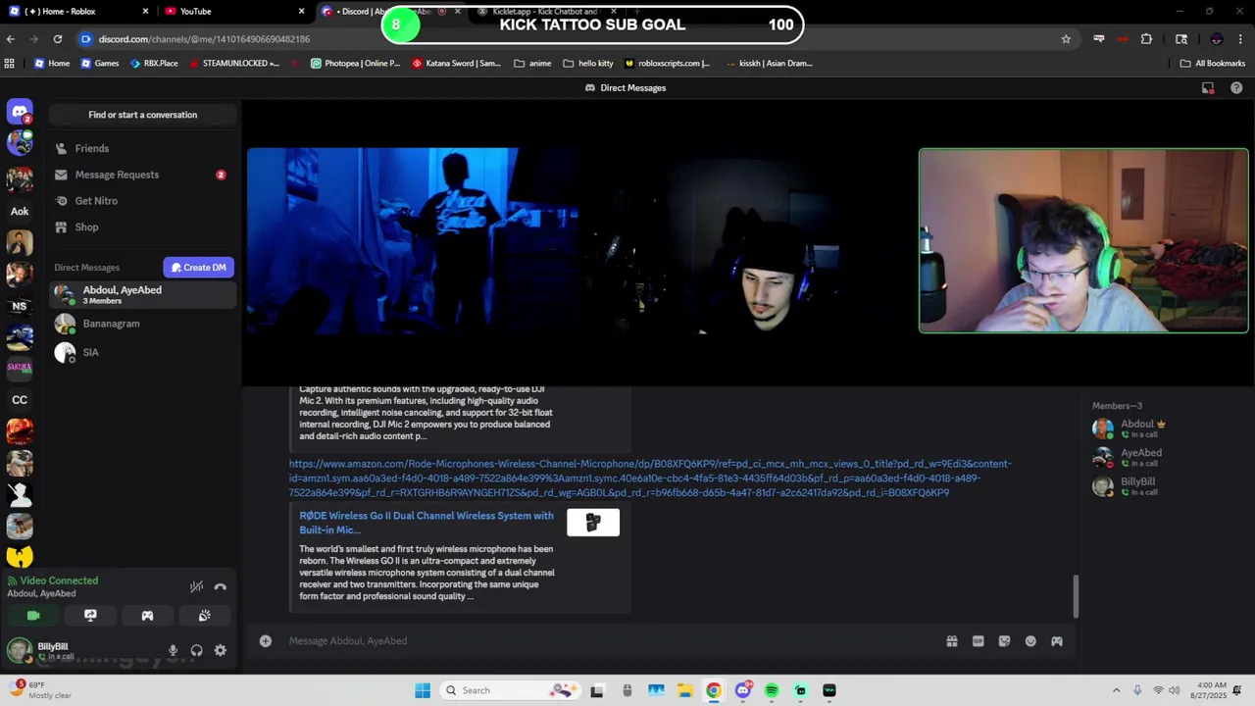
Task: Switch to YouTube browser tab
Action: point(235,11)
